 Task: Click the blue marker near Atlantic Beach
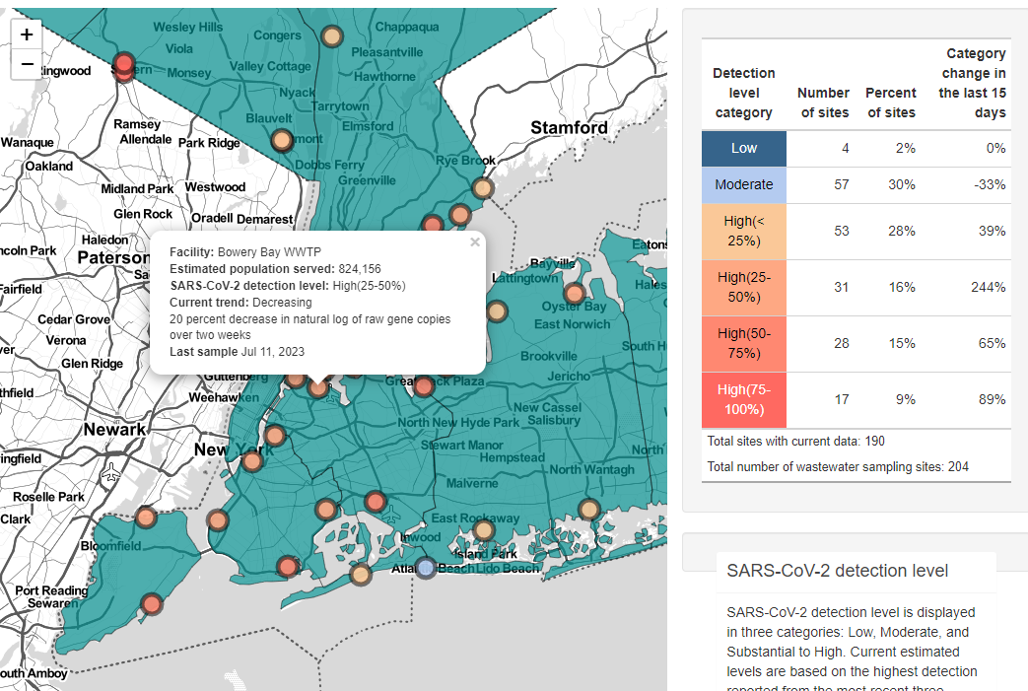pos(426,568)
